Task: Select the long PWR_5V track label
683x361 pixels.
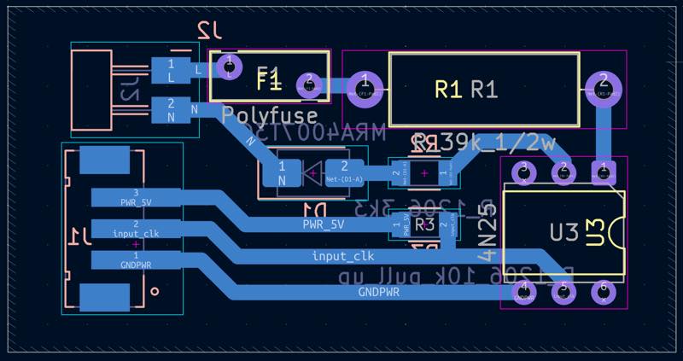Action: click(x=324, y=224)
